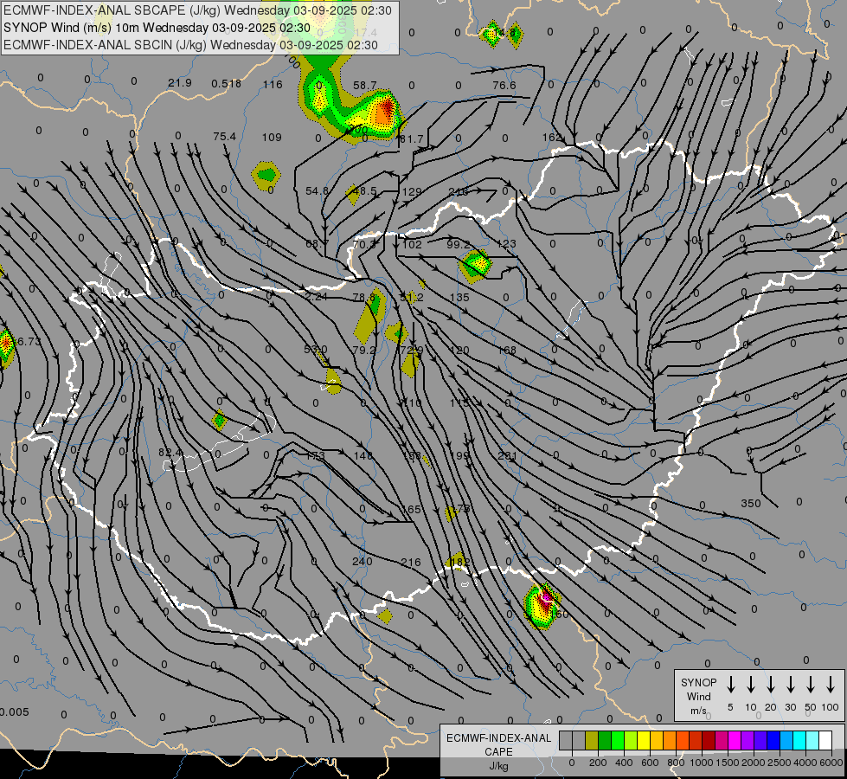Select the white swatch in CAPE legend
847x779 pixels.
[x=825, y=741]
